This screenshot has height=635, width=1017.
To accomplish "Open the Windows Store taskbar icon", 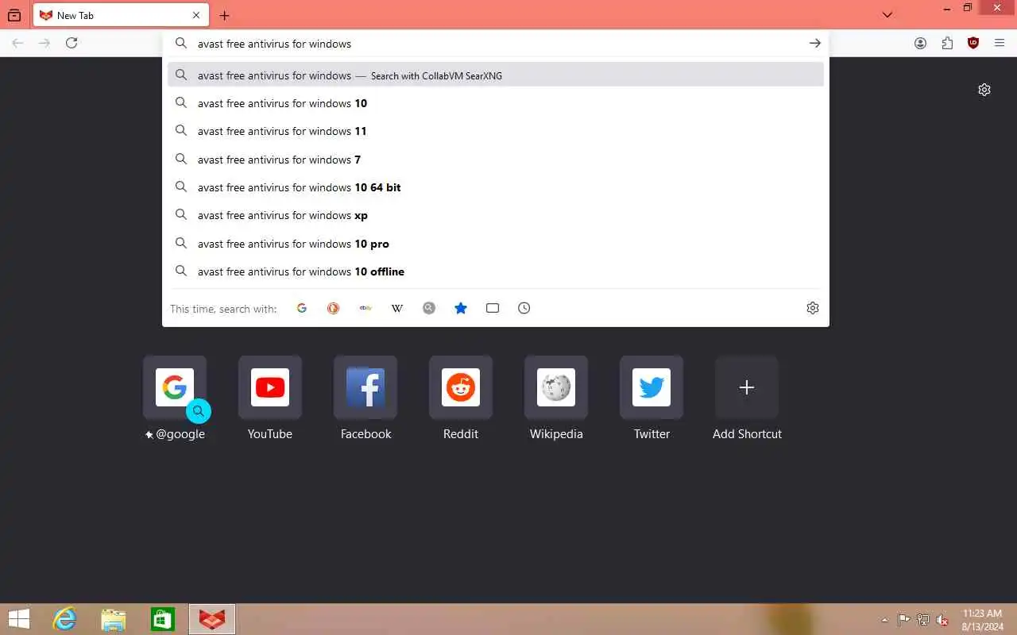I will point(162,619).
